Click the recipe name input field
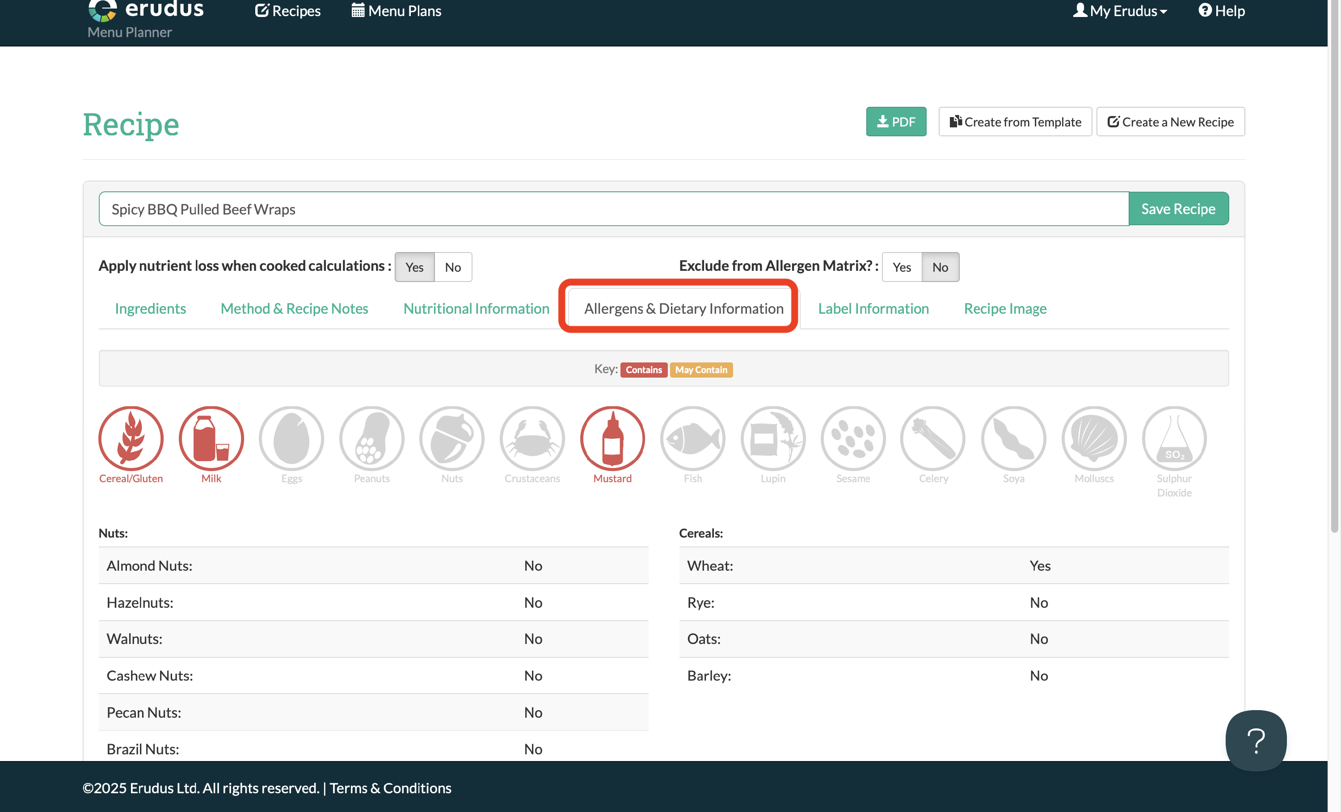 pos(613,209)
